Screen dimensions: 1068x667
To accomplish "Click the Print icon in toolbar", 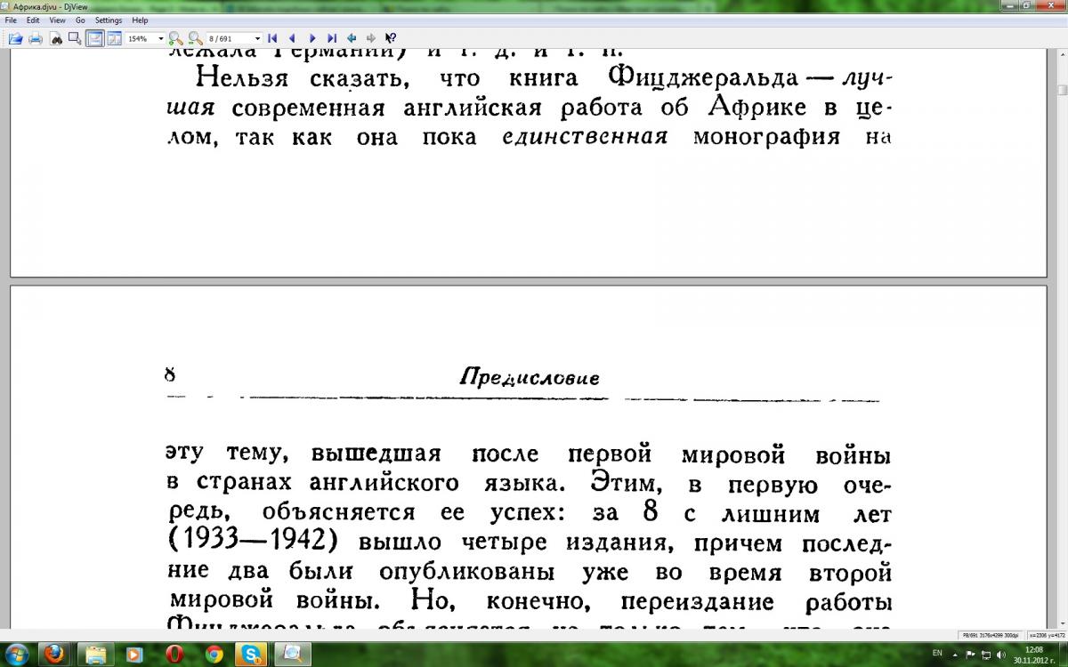I will pos(36,38).
